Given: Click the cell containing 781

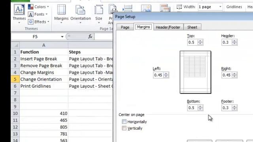Looking at the screenshot, I should coord(44,134).
